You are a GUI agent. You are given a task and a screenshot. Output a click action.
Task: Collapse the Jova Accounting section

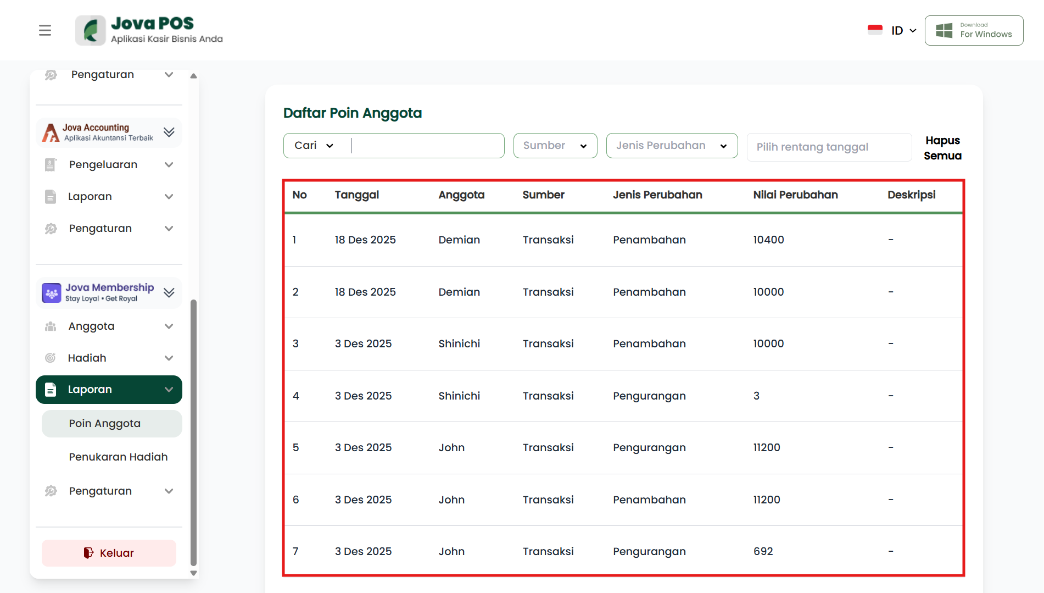click(x=169, y=132)
